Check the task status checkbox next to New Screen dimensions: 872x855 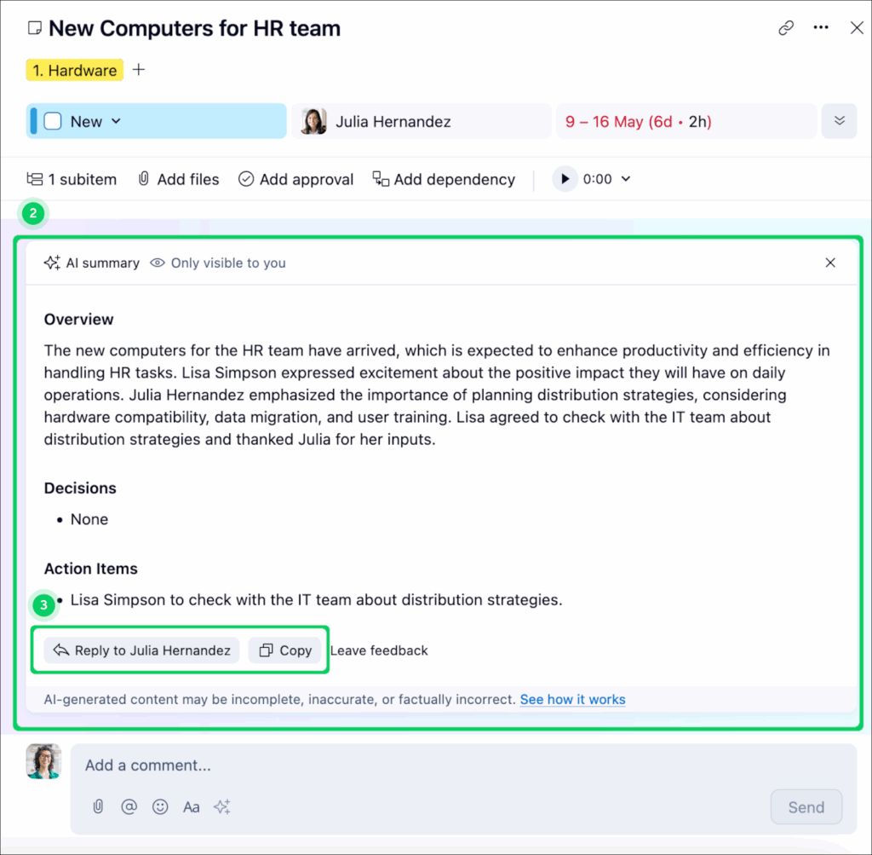53,121
